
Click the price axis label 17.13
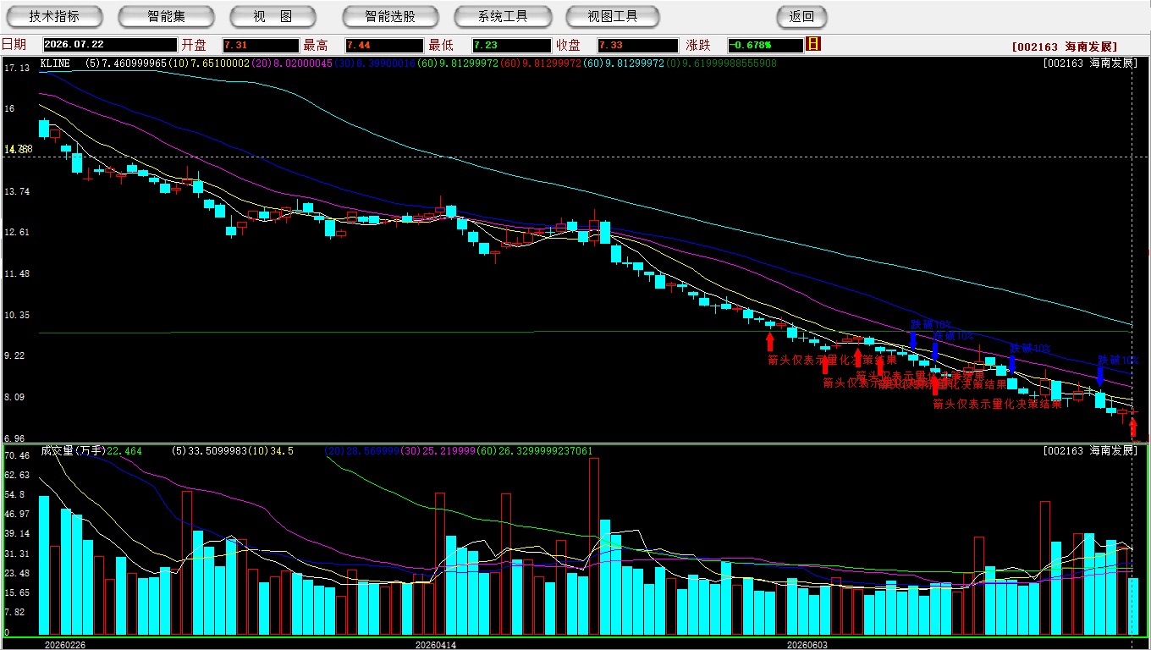[17, 68]
